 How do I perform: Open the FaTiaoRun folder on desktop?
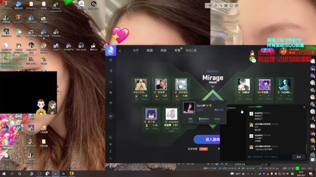click(31, 5)
